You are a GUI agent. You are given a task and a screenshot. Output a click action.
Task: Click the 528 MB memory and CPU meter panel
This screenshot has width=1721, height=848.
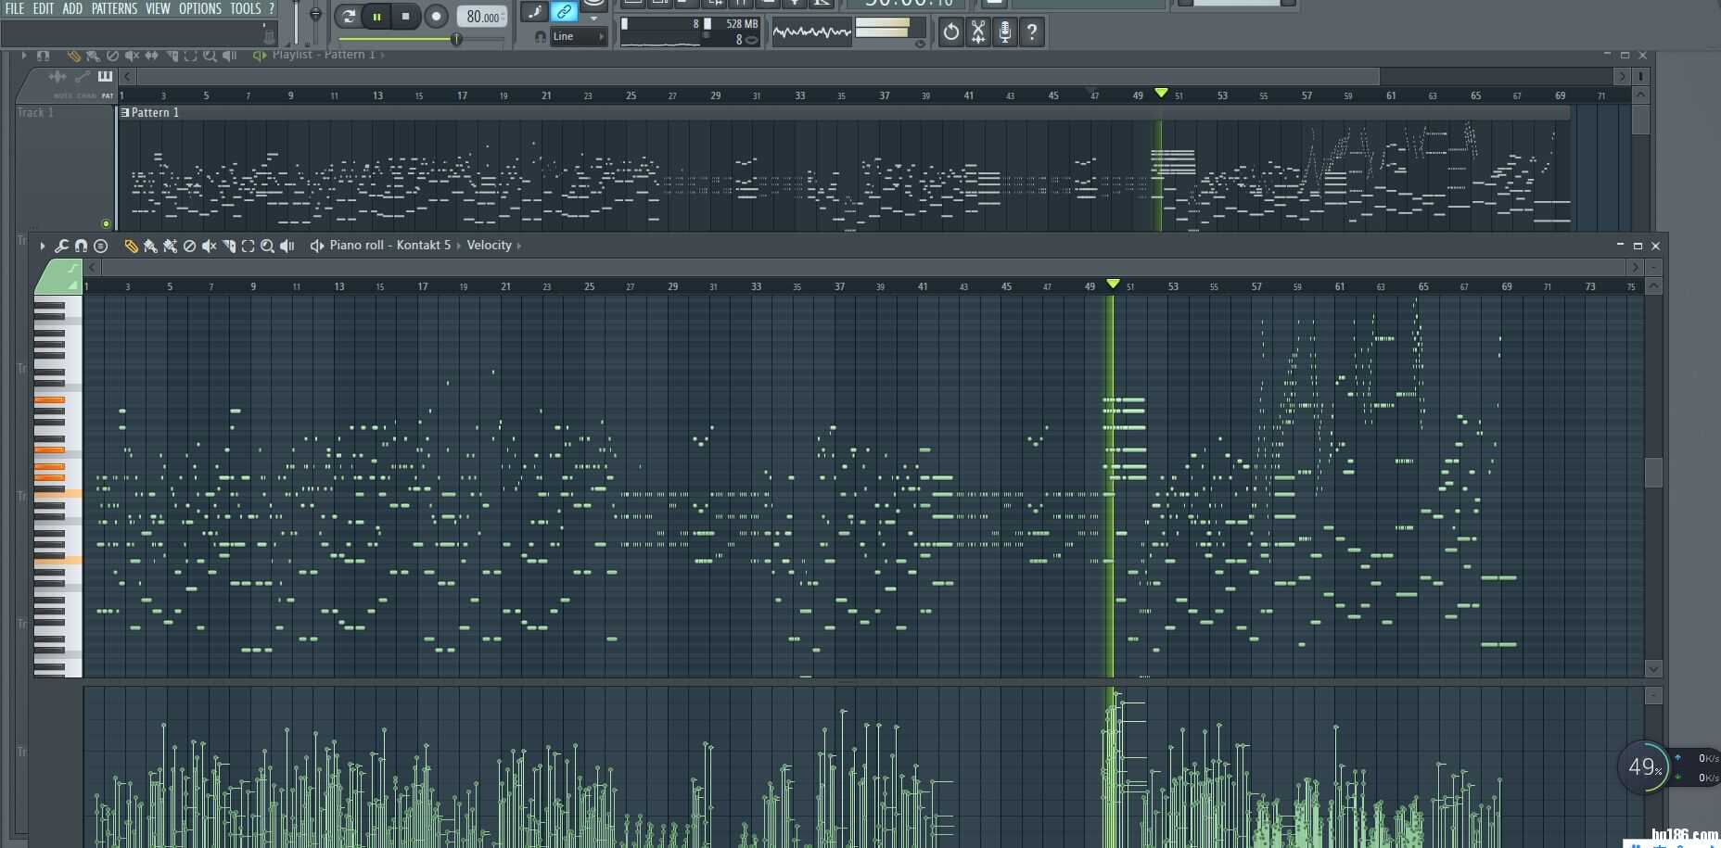click(x=690, y=32)
